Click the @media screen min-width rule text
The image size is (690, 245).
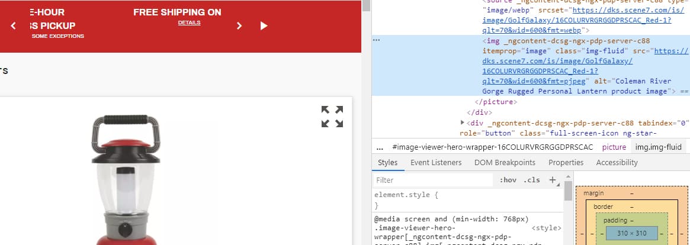(451, 219)
